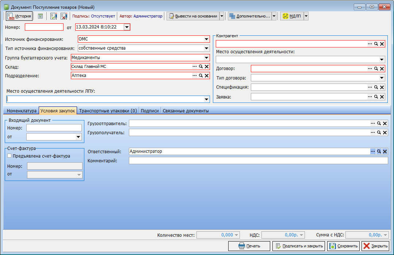Click the Подписать и закрыть button
Image resolution: width=394 pixels, height=255 pixels.
pos(299,246)
